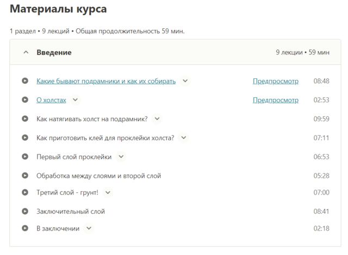The width and height of the screenshot is (348, 255).
Task: Click «Предпросмотр» for the 08:48 lecture
Action: pos(276,81)
